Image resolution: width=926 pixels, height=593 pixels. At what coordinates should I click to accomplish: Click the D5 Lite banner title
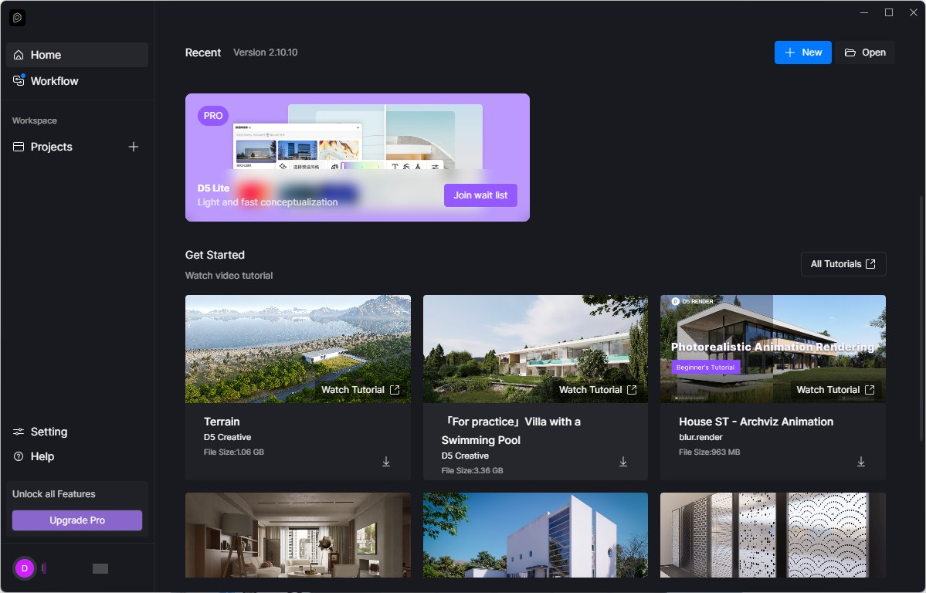click(213, 188)
